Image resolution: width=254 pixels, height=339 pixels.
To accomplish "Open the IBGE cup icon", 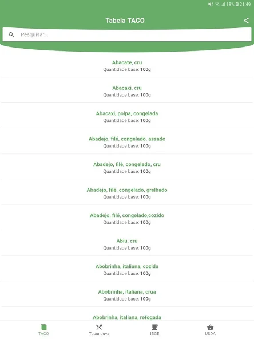I will 154,327.
